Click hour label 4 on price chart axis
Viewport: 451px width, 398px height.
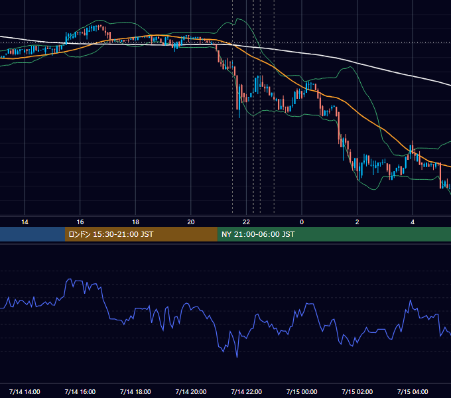(413, 222)
